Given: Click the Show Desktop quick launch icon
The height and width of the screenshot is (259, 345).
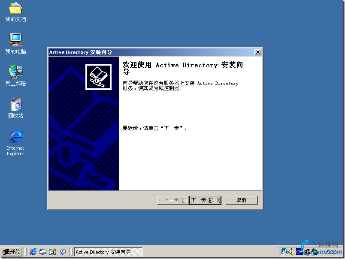Looking at the screenshot, I should tap(53, 252).
